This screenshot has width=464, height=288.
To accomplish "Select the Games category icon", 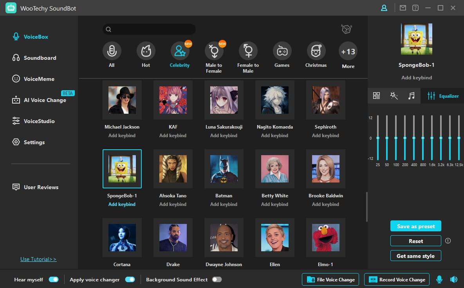I will click(x=282, y=51).
